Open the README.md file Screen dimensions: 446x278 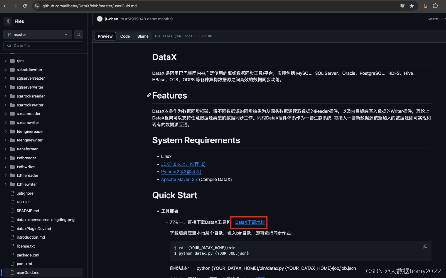click(x=28, y=211)
